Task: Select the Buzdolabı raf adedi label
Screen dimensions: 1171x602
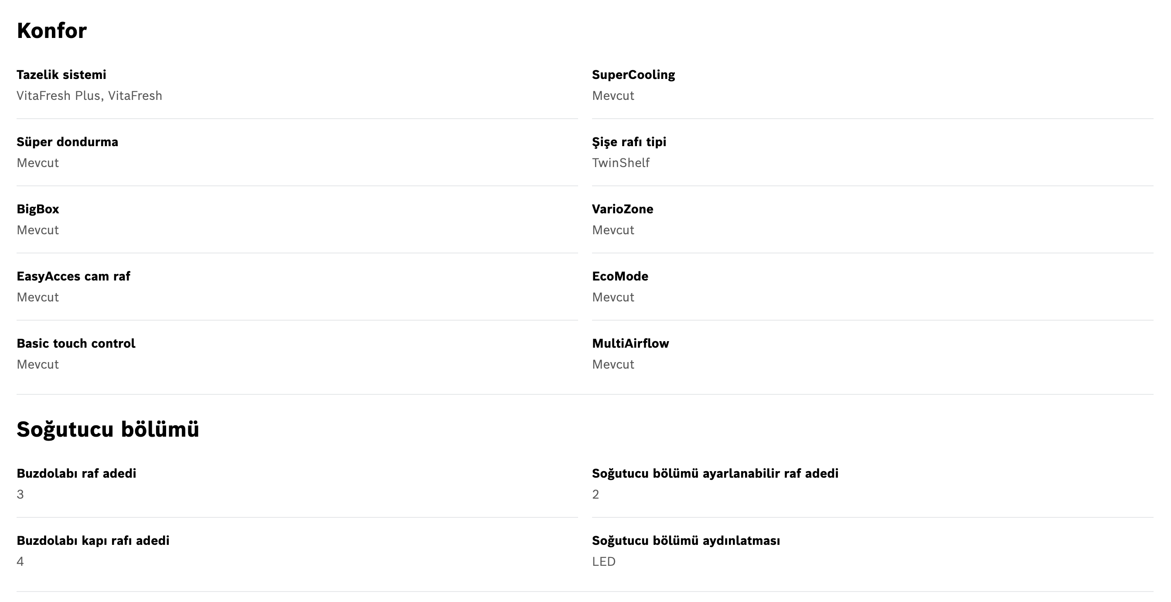Action: point(76,474)
